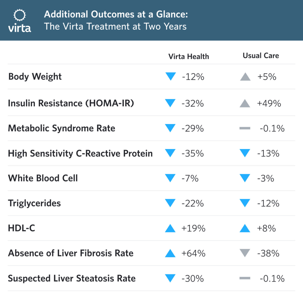Image resolution: width=303 pixels, height=294 pixels.
Task: Click Triglycerides blue down arrow by -22%
Action: pos(171,203)
